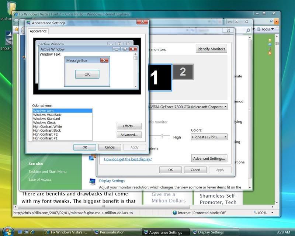Click the 100% zoom level in status bar
Screen dimensions: 295x236
[261, 213]
